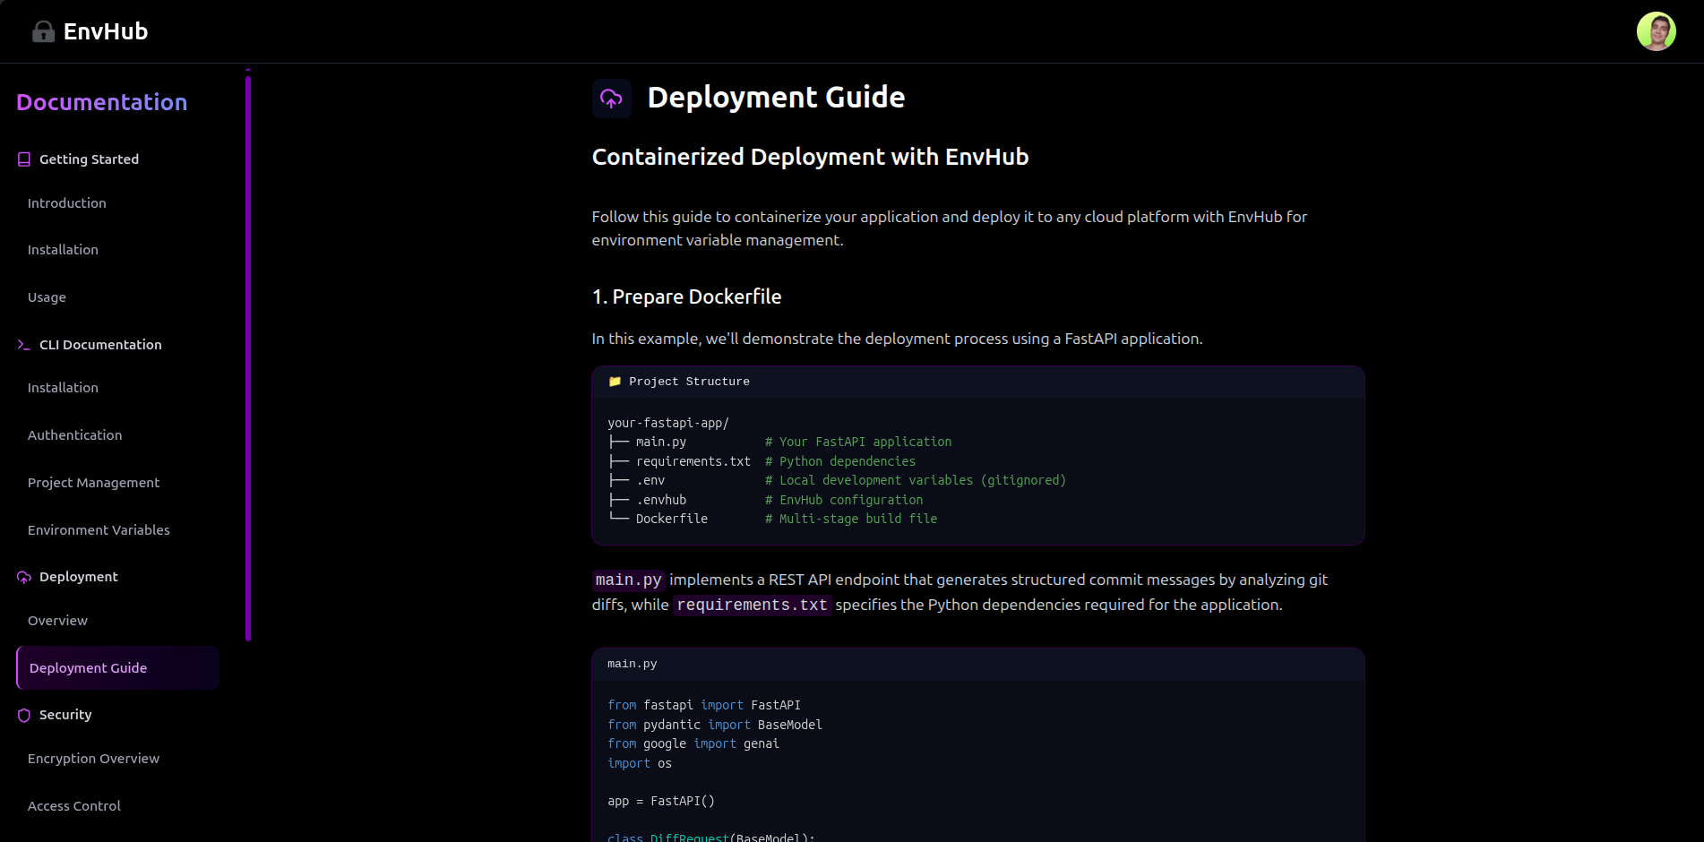Open the user profile avatar
The width and height of the screenshot is (1704, 842).
pos(1656,31)
